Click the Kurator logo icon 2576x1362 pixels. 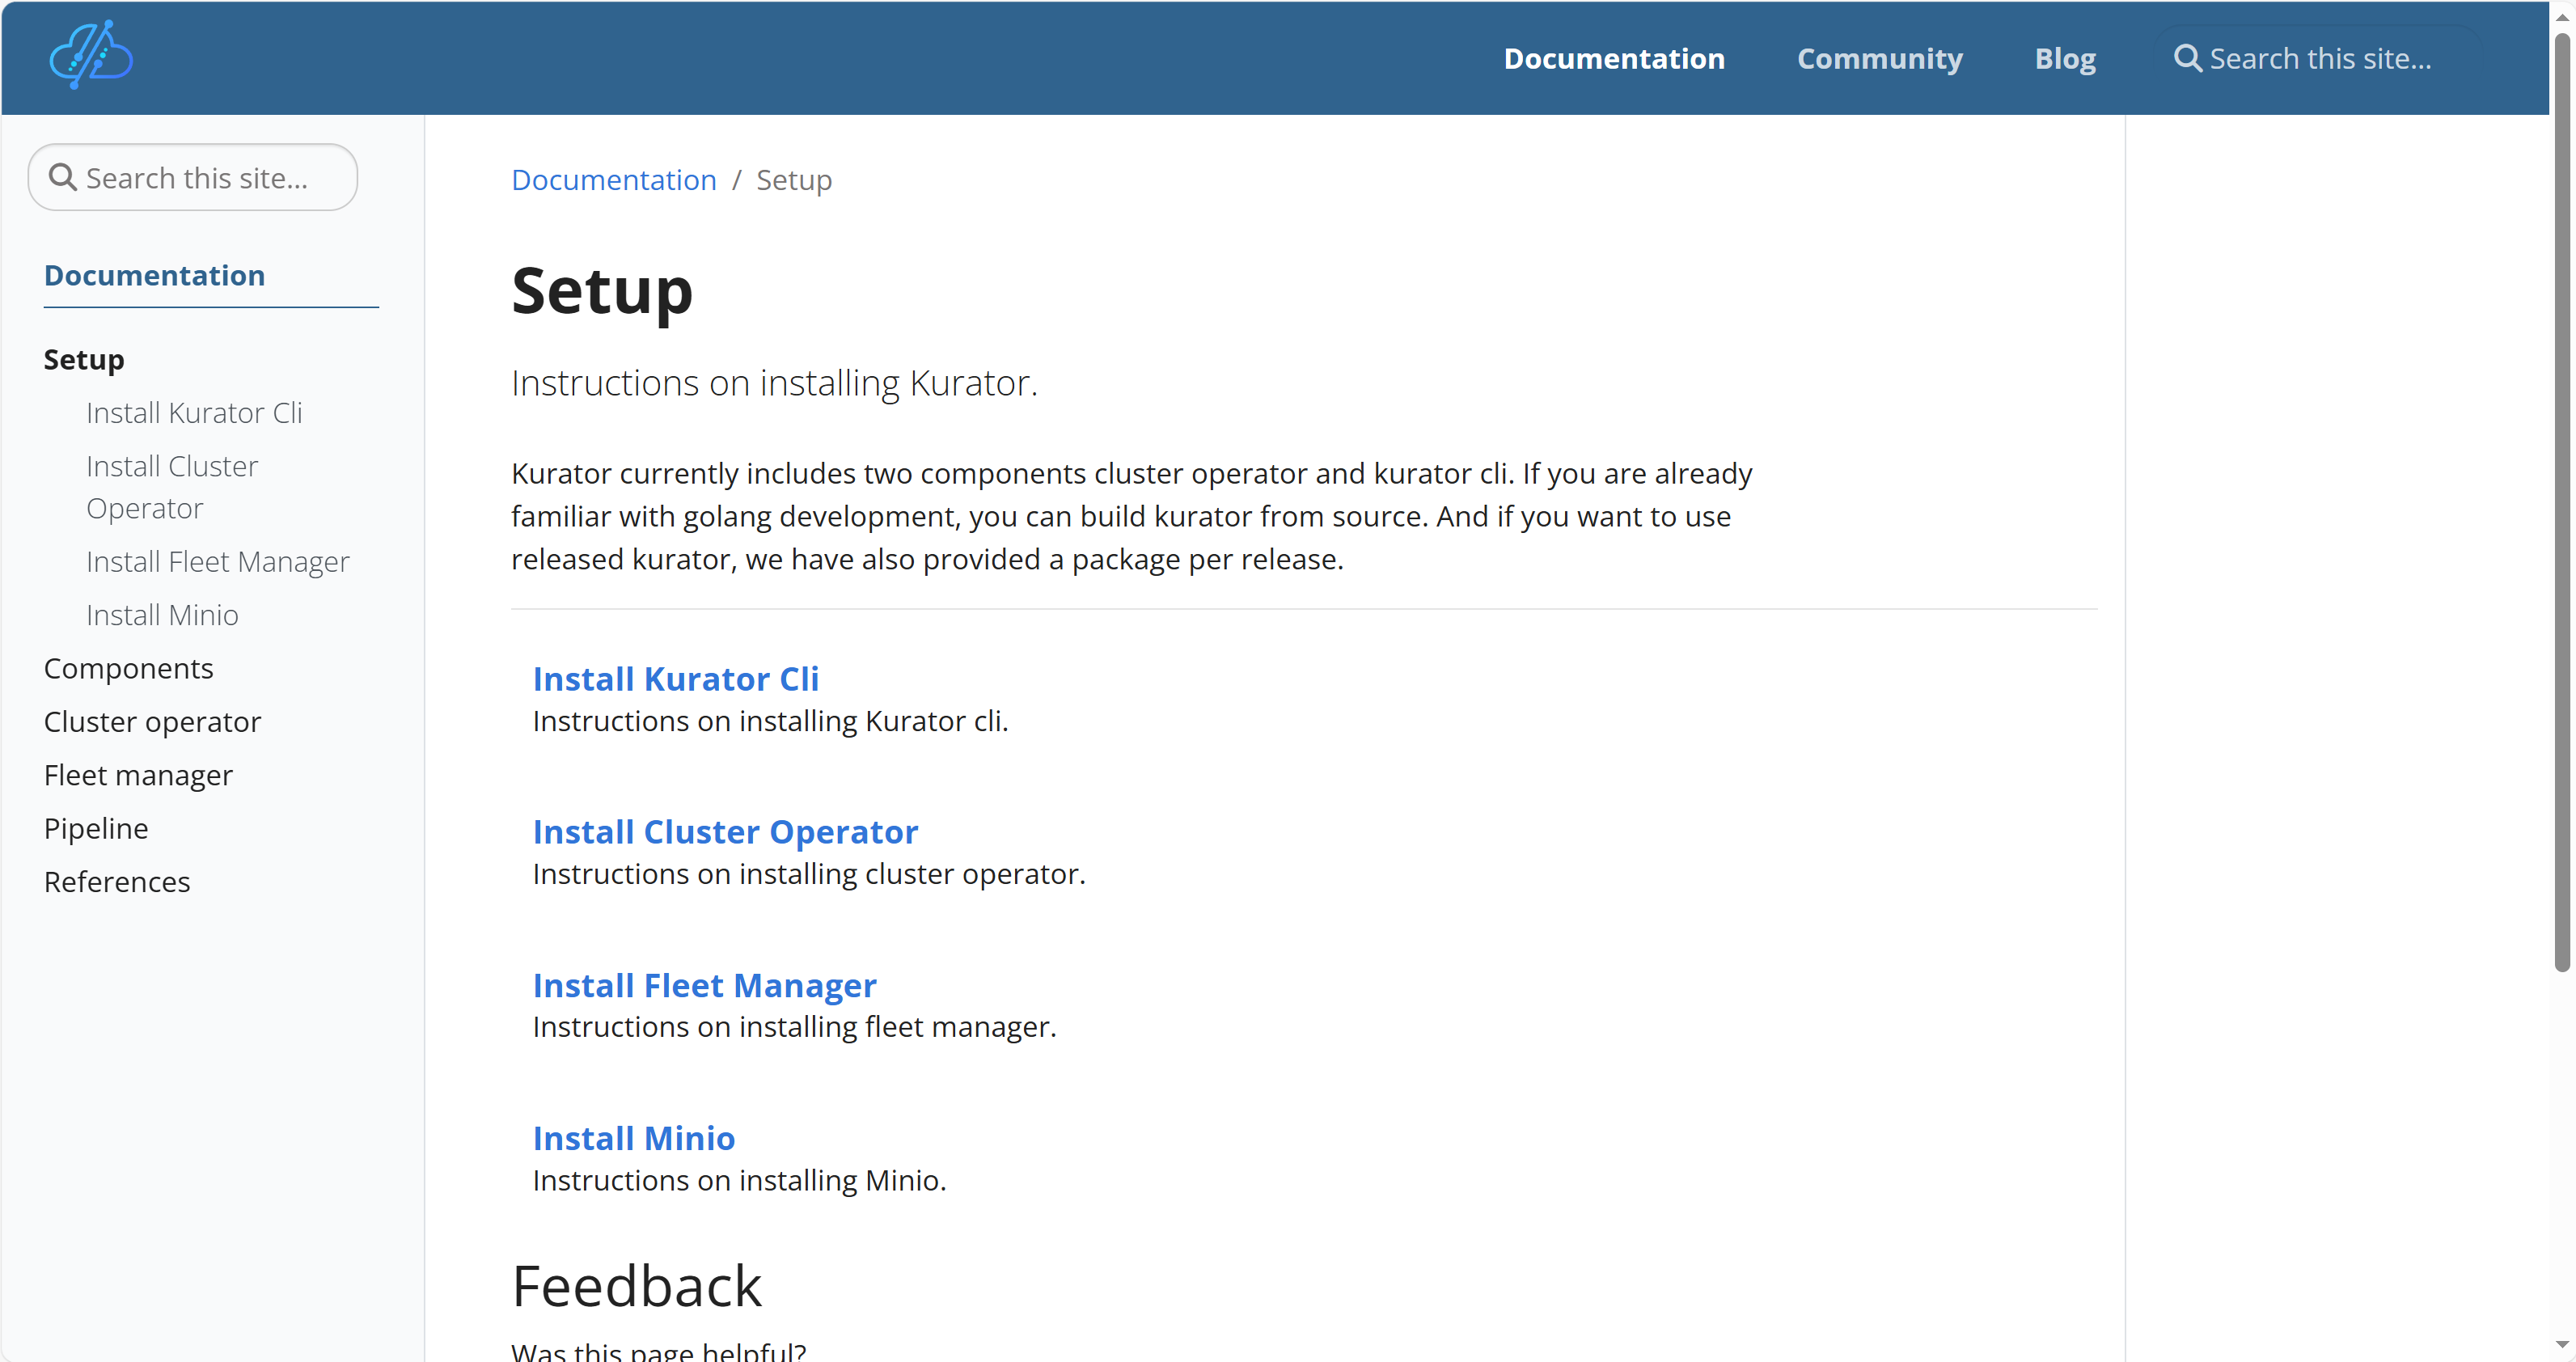pyautogui.click(x=91, y=56)
